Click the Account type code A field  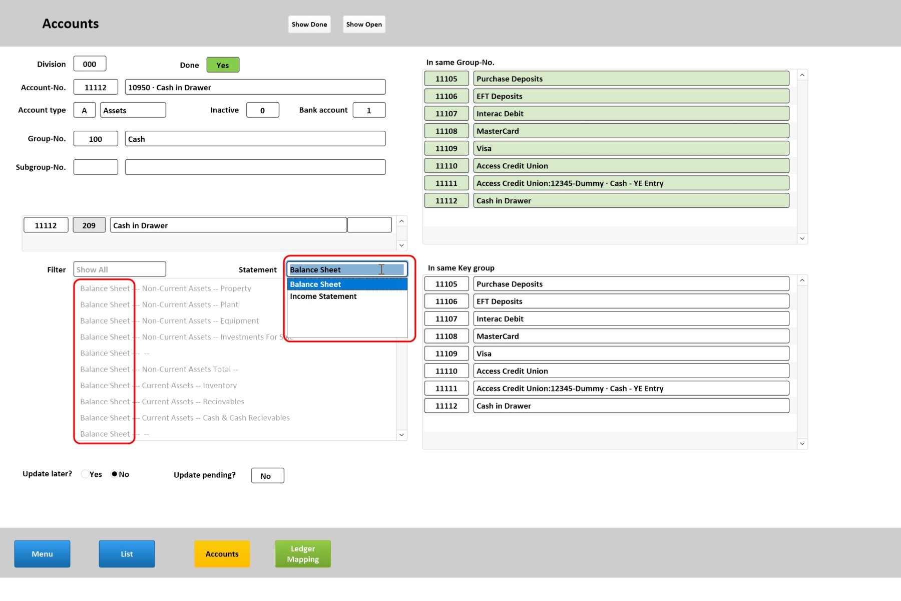click(x=84, y=110)
